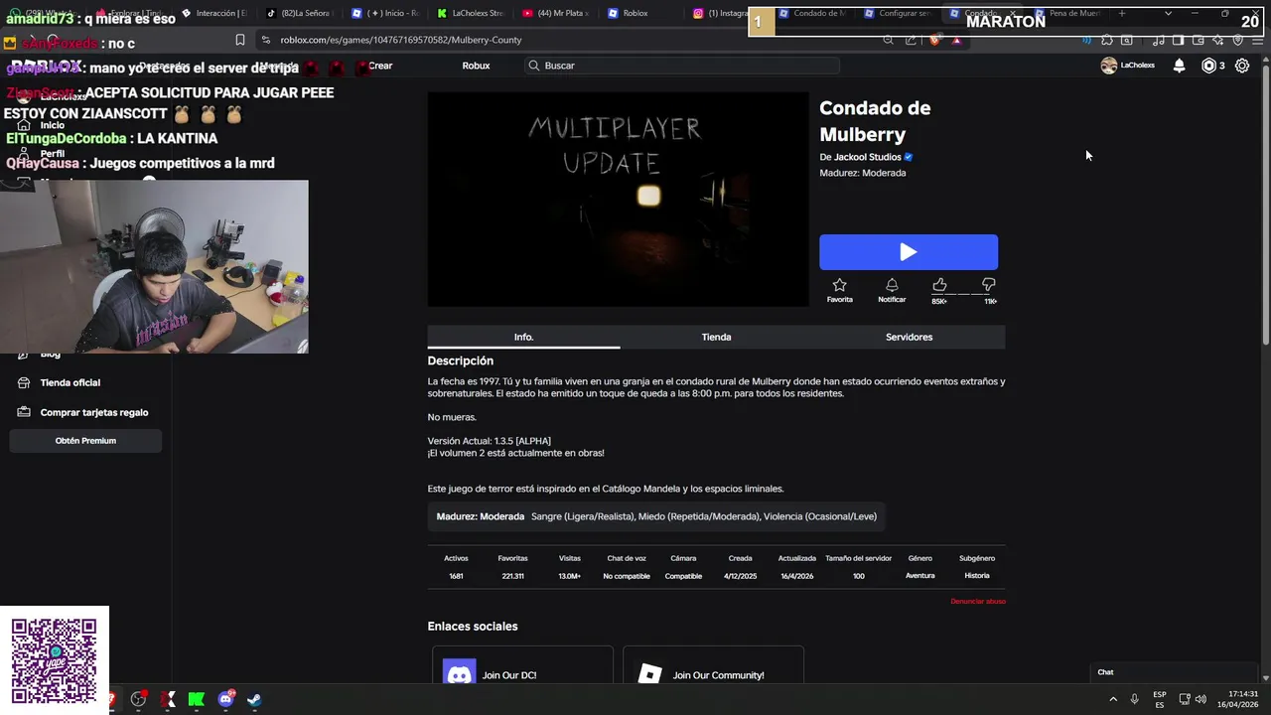The width and height of the screenshot is (1271, 715).
Task: Click the Brave Rewards triangle icon
Action: (956, 40)
